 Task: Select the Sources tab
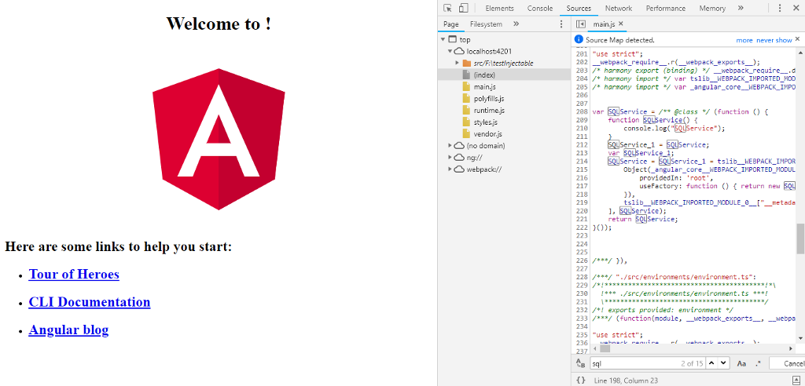(x=579, y=8)
